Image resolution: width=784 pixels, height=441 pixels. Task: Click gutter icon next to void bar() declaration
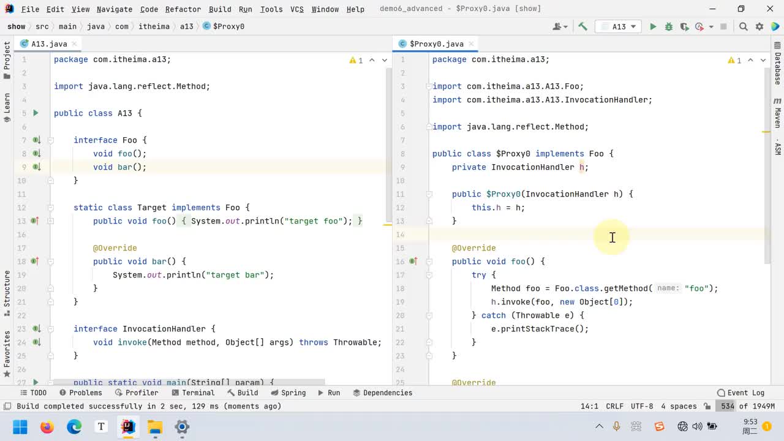pos(36,167)
